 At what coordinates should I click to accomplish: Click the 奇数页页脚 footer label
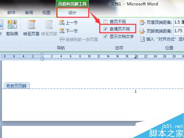pyautogui.click(x=17, y=86)
